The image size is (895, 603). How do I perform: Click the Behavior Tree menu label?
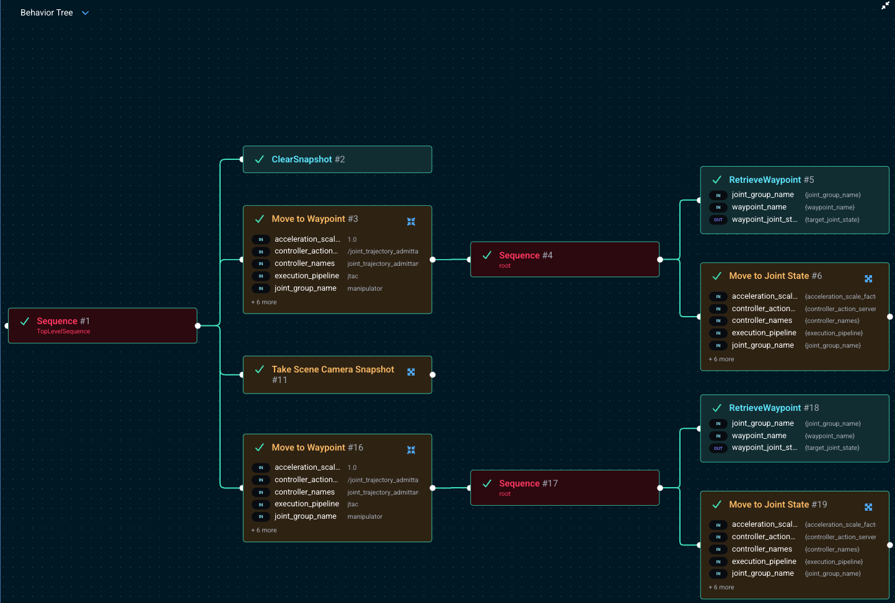[46, 12]
